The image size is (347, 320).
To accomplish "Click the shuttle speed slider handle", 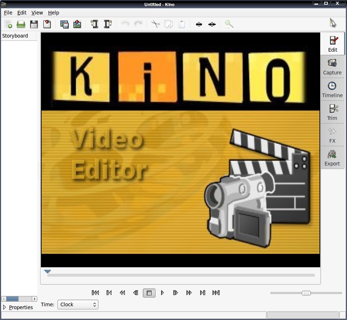I will (306, 293).
